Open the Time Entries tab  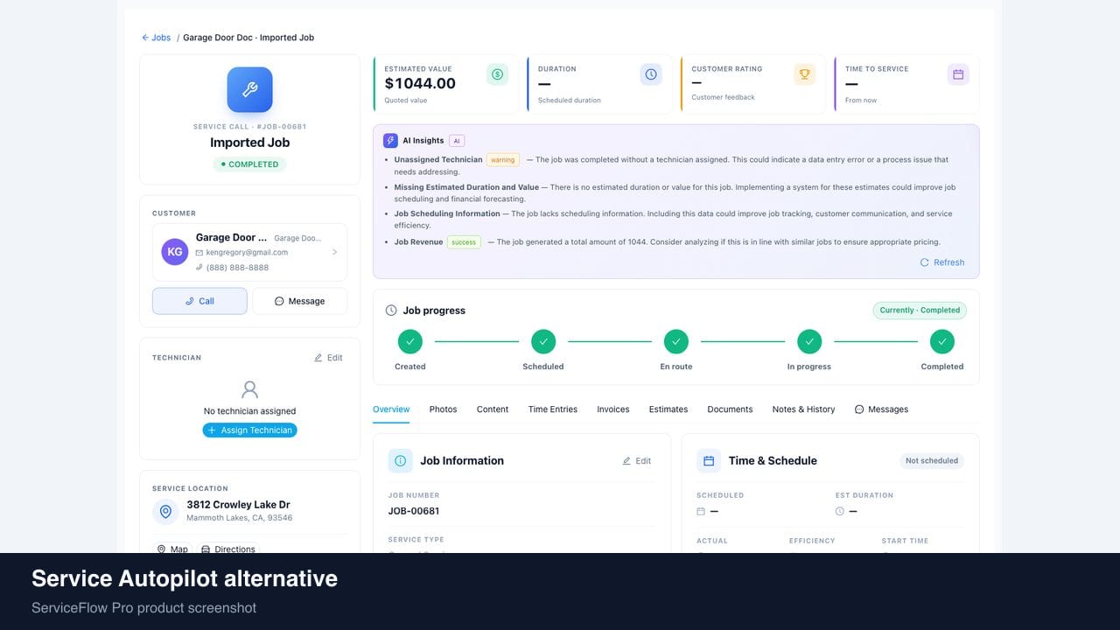pyautogui.click(x=553, y=409)
